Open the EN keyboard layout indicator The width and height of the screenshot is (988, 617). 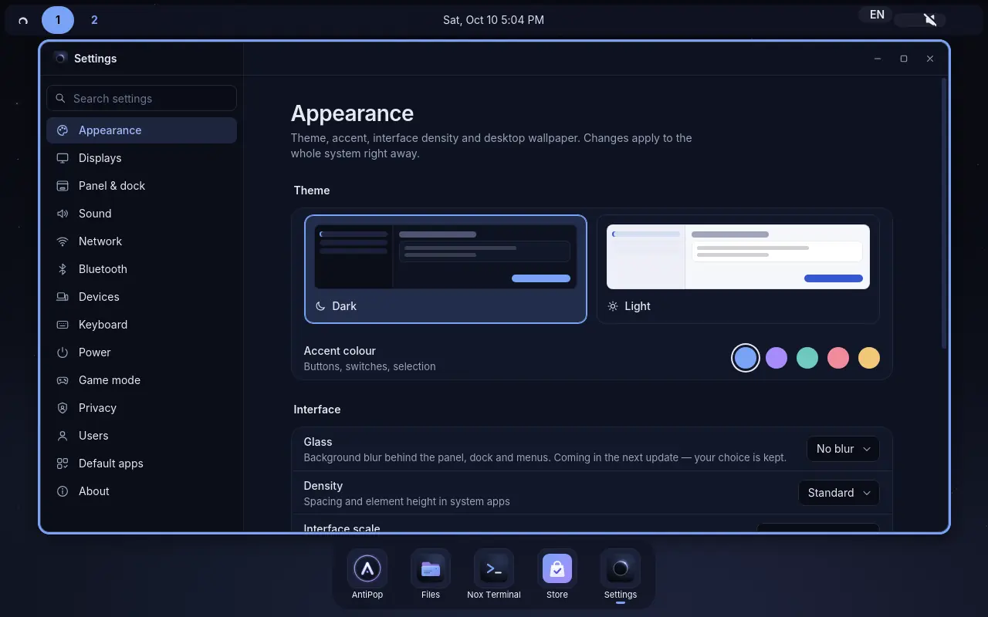click(x=877, y=15)
